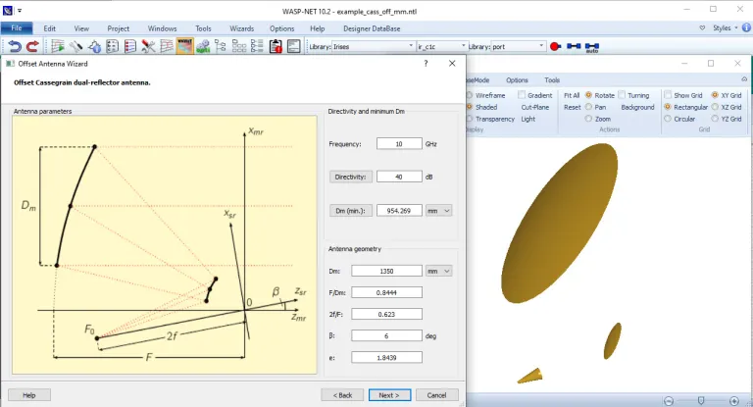
Task: Click the tree structure toolbar icon
Action: click(x=221, y=46)
